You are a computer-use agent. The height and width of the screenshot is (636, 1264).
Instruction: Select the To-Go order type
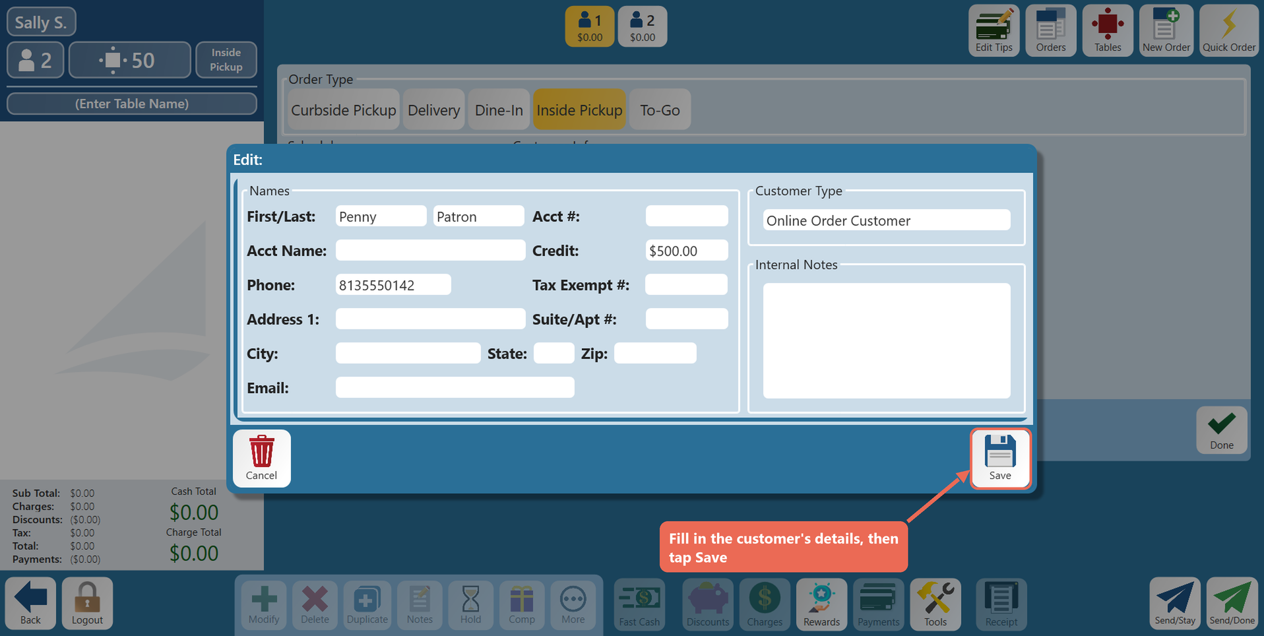(660, 110)
